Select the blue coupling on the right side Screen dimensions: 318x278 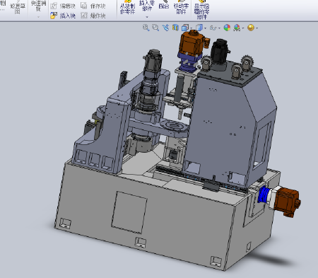pos(264,194)
